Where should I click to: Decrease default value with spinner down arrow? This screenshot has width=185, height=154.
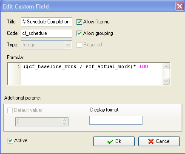[64, 123]
